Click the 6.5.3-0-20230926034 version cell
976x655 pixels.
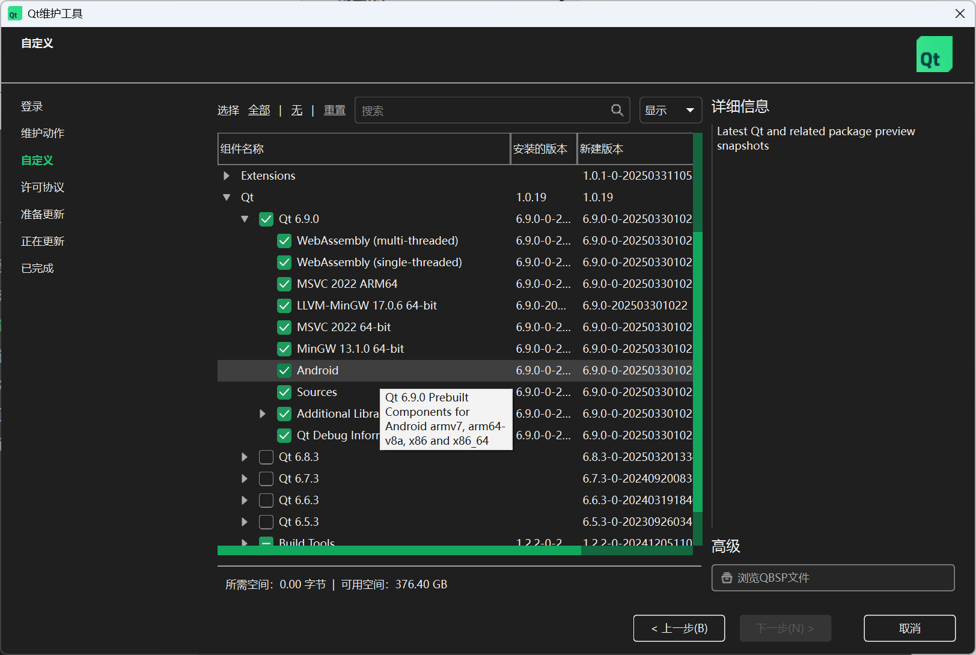coord(637,522)
